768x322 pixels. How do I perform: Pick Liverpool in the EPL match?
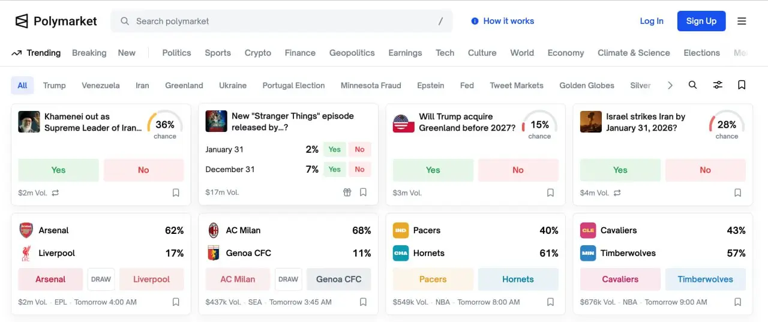pos(151,279)
